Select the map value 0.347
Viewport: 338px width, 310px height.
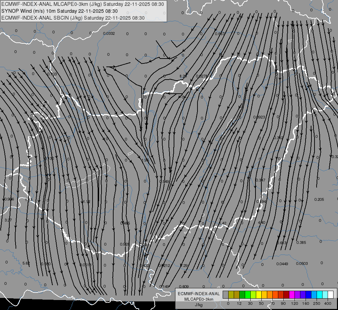click(x=260, y=180)
